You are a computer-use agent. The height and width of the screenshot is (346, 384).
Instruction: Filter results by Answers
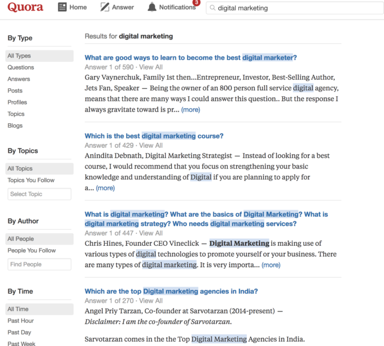19,79
